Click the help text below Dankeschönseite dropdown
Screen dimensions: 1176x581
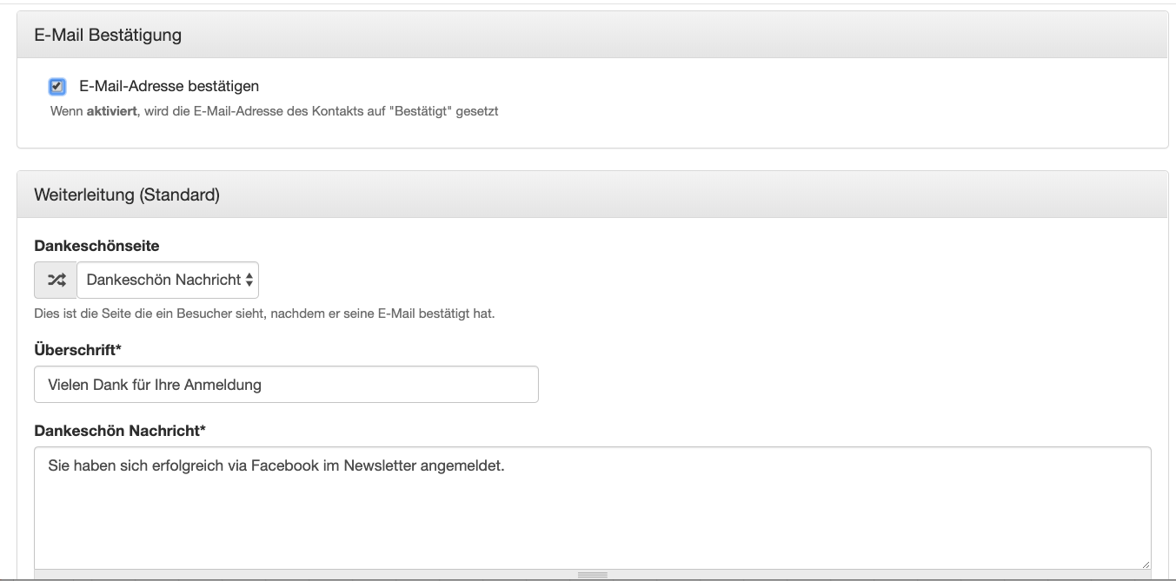click(x=264, y=313)
